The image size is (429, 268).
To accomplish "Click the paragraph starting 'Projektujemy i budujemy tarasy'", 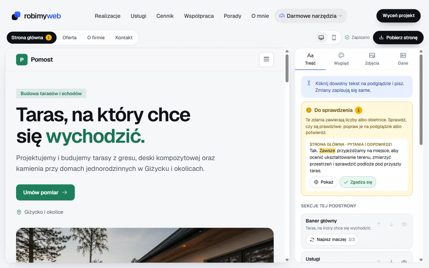I will pos(116,163).
